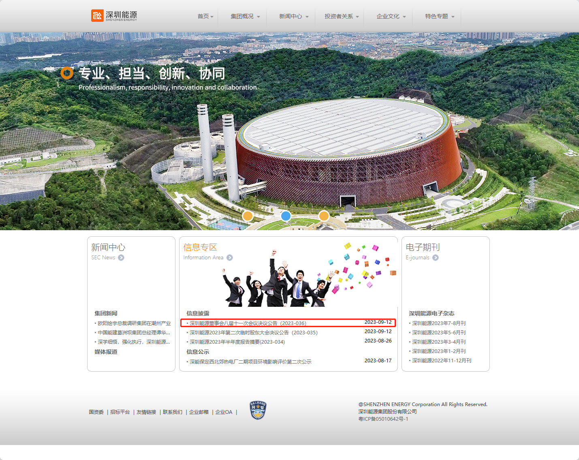The image size is (579, 460).
Task: Open 深圳能源2022年11-12月刊
Action: pyautogui.click(x=442, y=361)
